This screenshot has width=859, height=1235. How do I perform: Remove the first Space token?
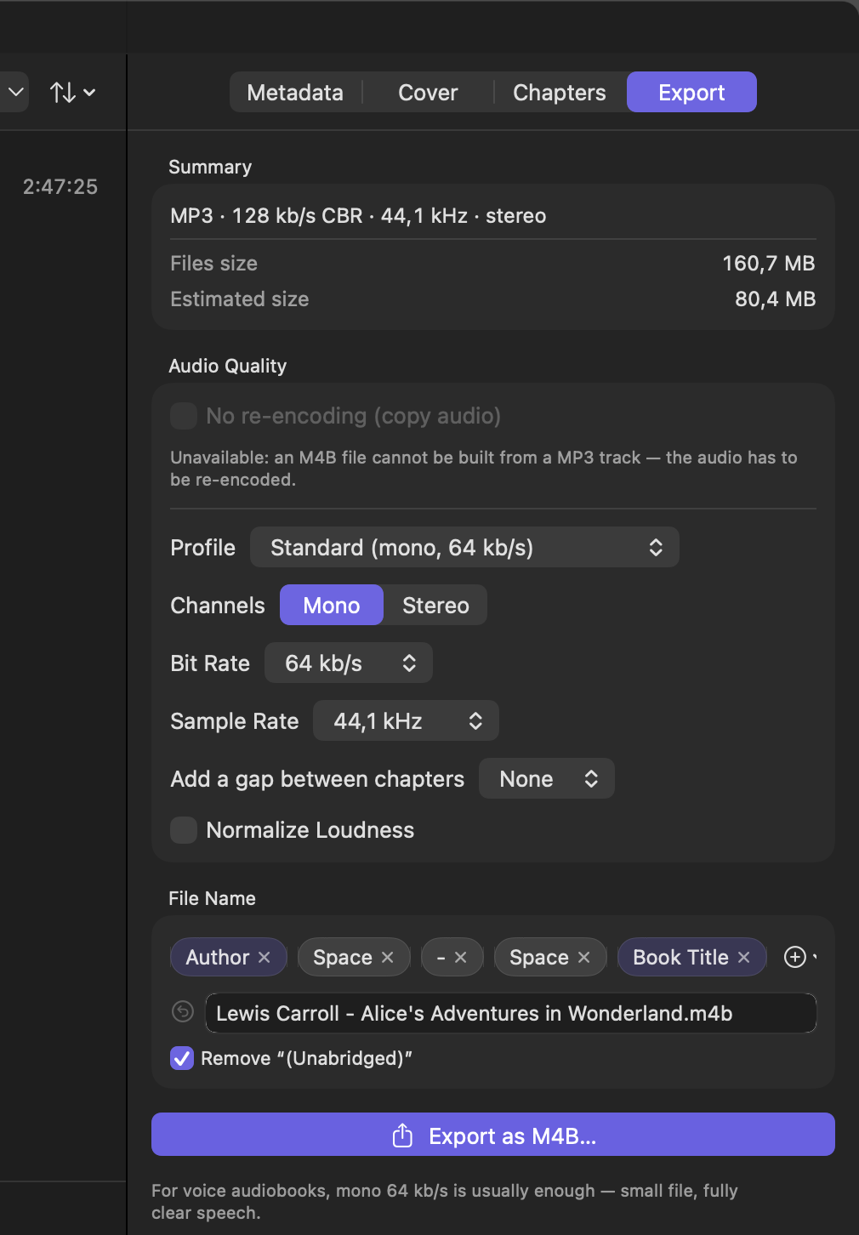pos(388,958)
